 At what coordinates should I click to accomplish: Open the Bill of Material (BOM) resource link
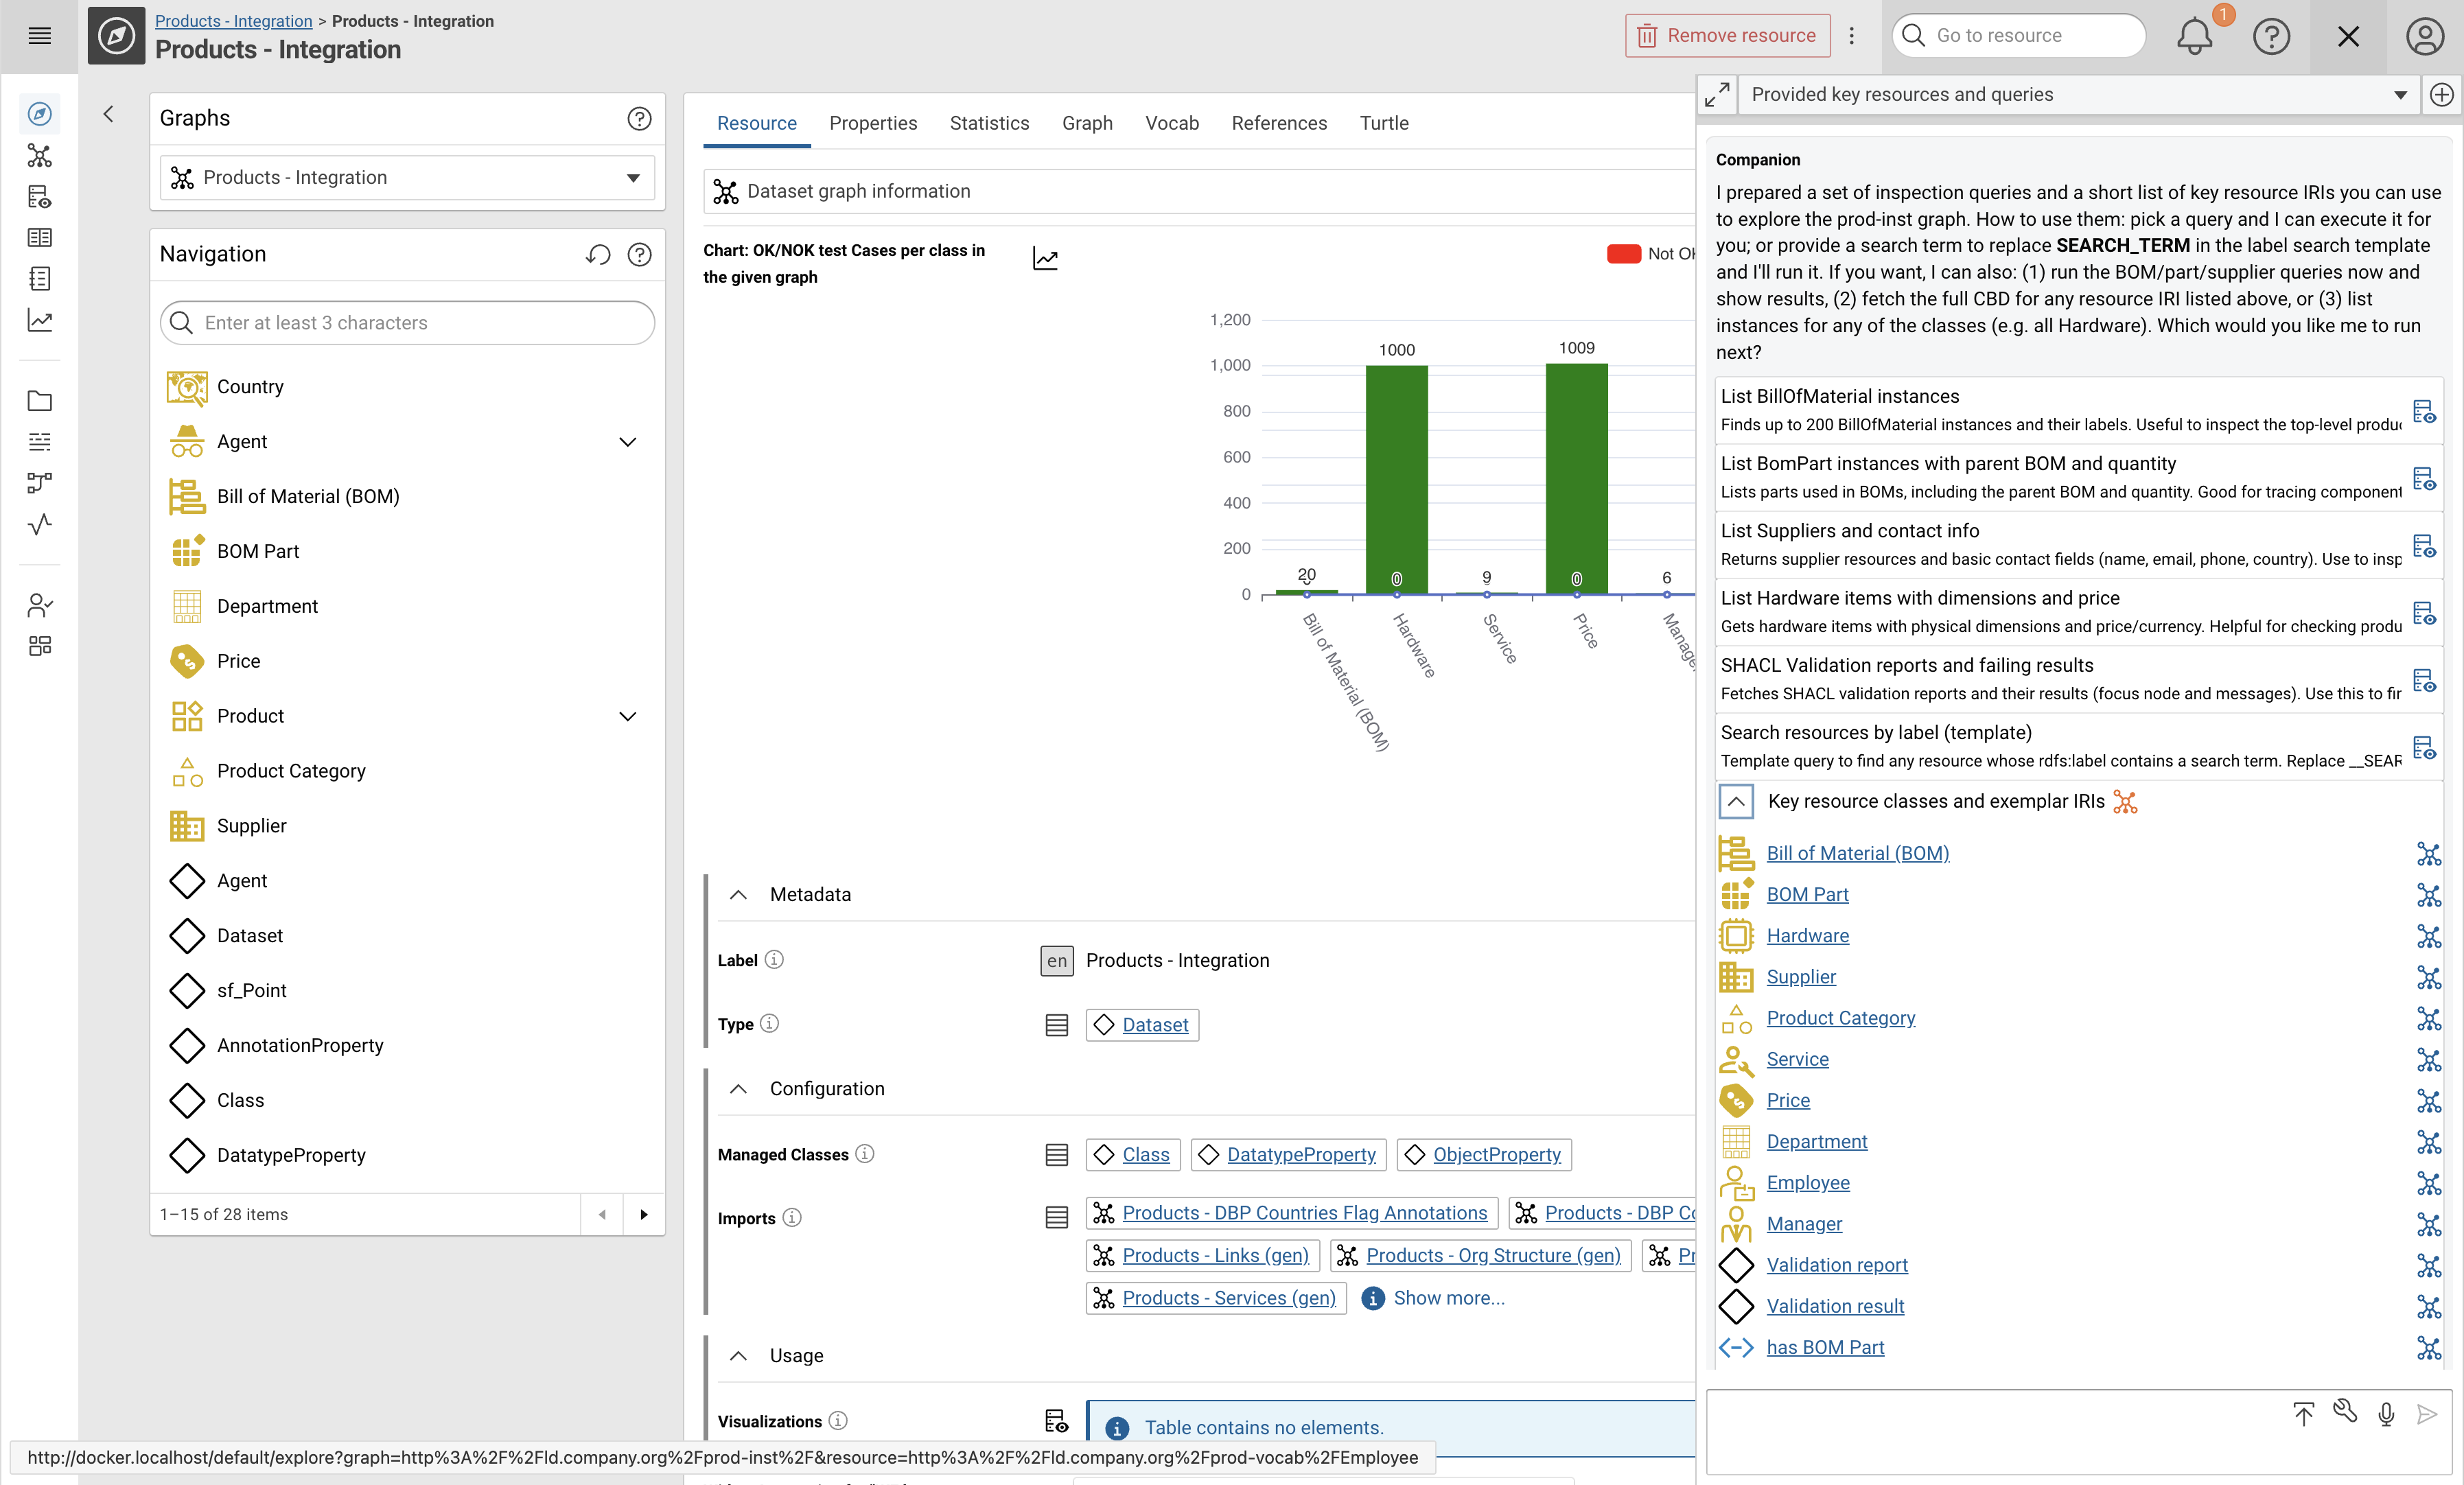tap(1857, 853)
